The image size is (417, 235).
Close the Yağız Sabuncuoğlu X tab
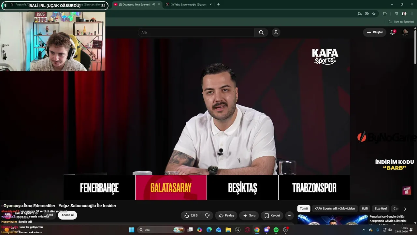[211, 5]
